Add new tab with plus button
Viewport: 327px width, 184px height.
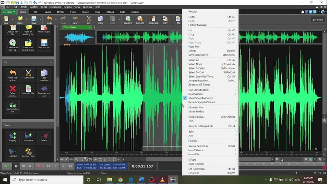(95, 27)
